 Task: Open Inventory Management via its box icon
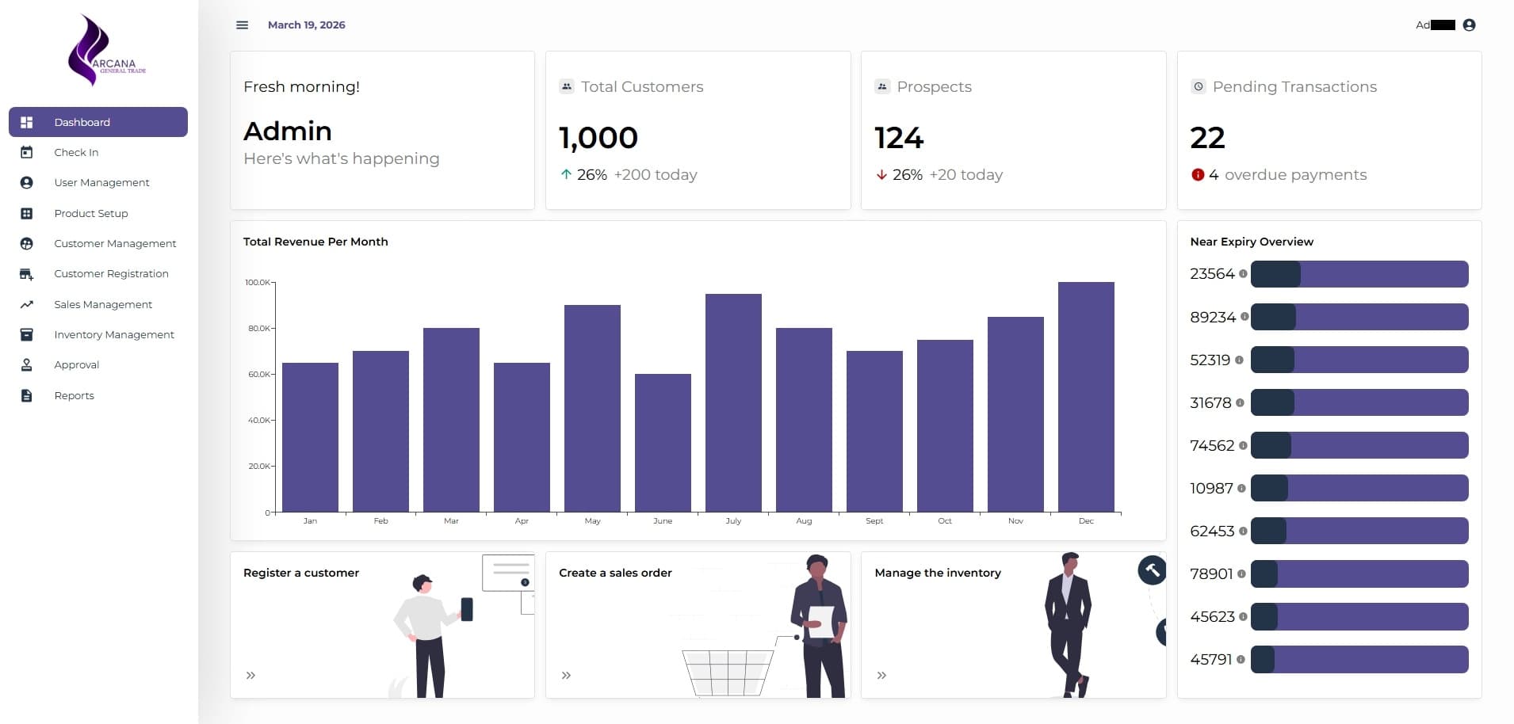[27, 334]
